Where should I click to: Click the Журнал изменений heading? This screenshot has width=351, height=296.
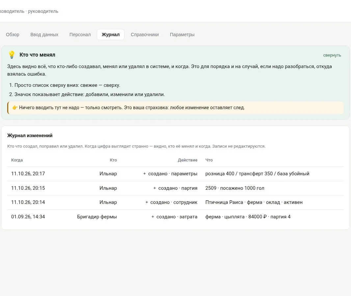pyautogui.click(x=30, y=136)
